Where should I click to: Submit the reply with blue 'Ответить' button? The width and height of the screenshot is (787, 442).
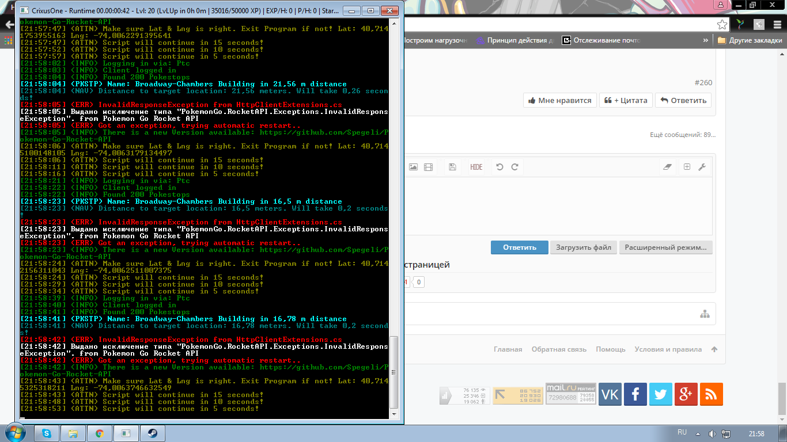coord(520,247)
